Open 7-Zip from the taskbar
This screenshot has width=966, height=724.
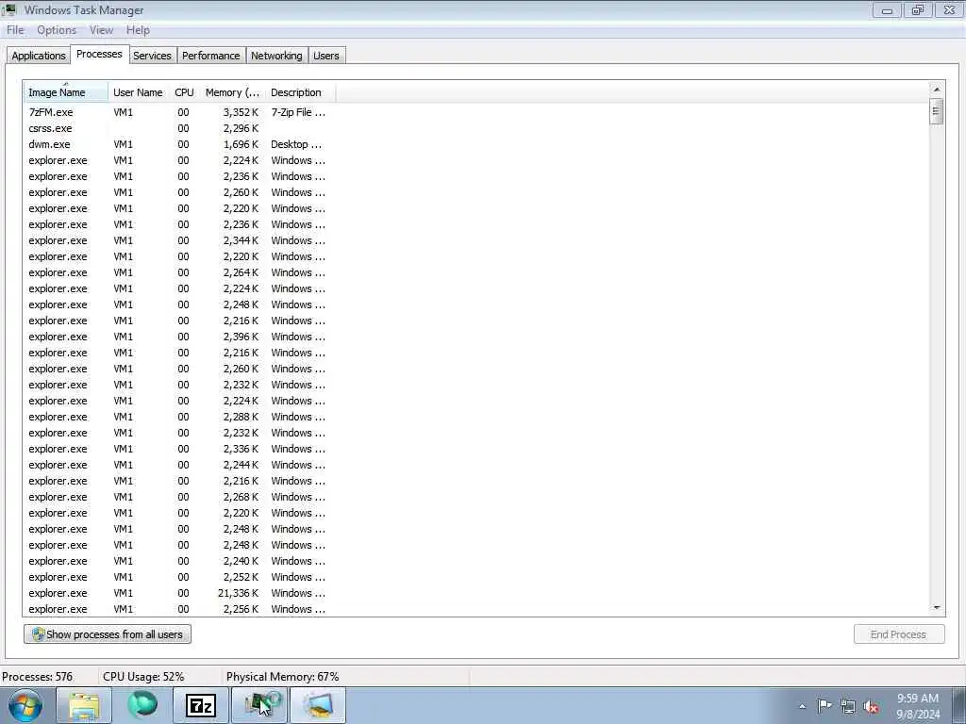pyautogui.click(x=201, y=705)
